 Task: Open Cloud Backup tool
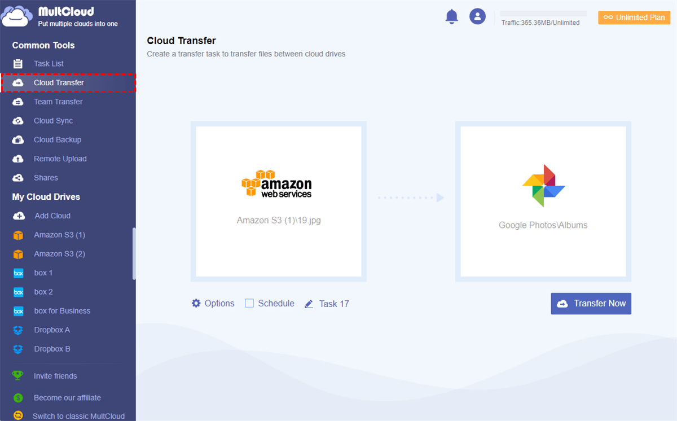(x=58, y=140)
